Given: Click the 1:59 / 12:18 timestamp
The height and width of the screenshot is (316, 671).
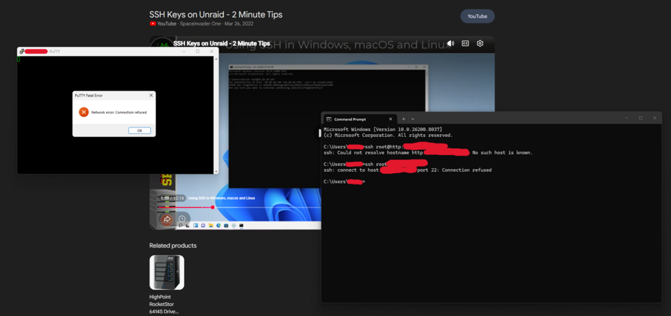Looking at the screenshot, I should pyautogui.click(x=172, y=198).
